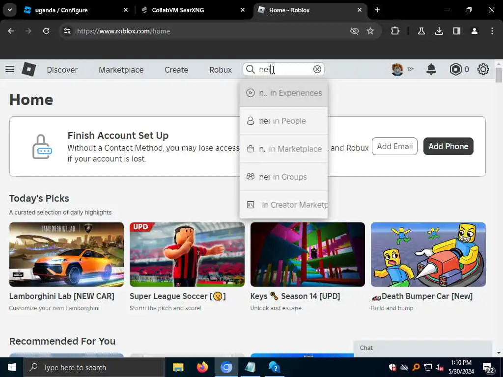Open the user avatar profile icon
Image resolution: width=503 pixels, height=377 pixels.
click(x=397, y=69)
